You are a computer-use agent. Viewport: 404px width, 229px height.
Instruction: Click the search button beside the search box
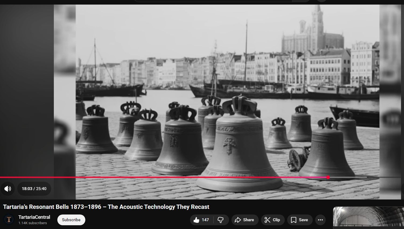click(x=301, y=1)
